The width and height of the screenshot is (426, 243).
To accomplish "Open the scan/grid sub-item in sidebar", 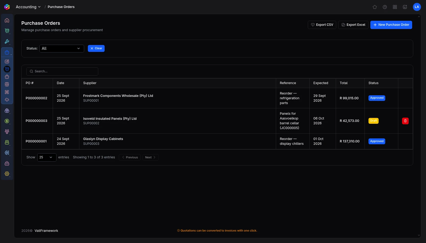I will [x=7, y=92].
